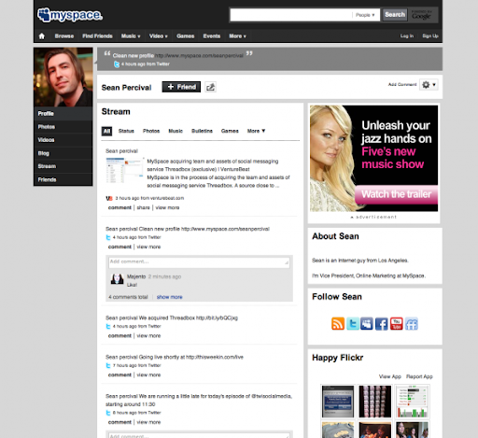The height and width of the screenshot is (438, 478).
Task: Open Friends in the left sidebar
Action: (63, 179)
